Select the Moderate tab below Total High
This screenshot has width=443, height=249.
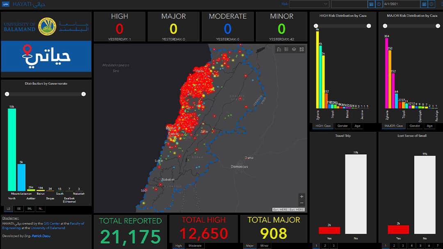point(195,246)
